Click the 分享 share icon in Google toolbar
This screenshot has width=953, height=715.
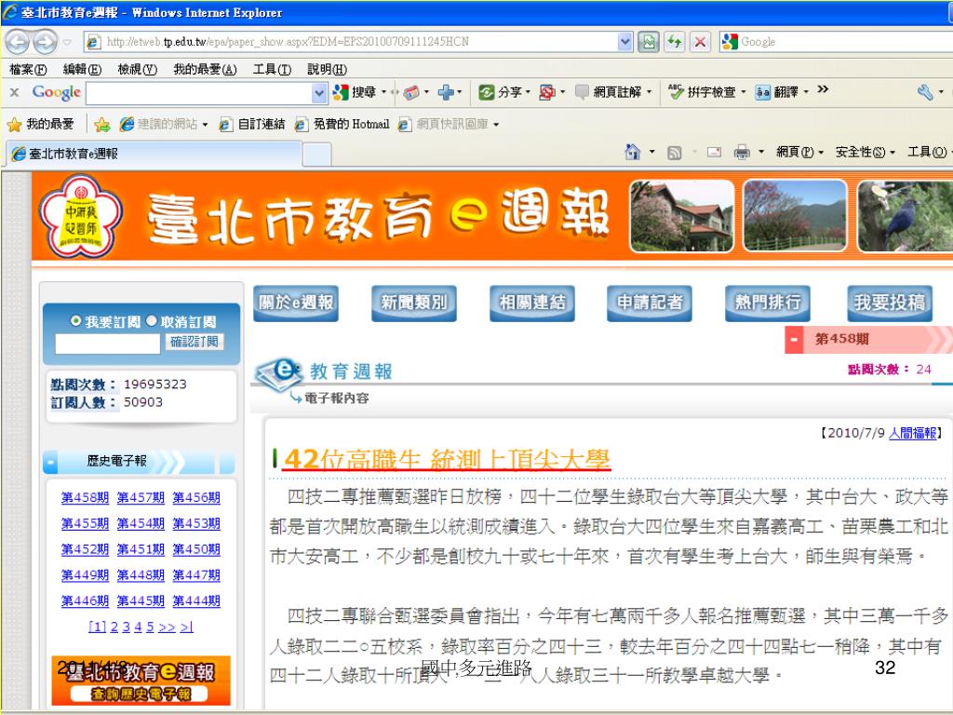pos(486,92)
